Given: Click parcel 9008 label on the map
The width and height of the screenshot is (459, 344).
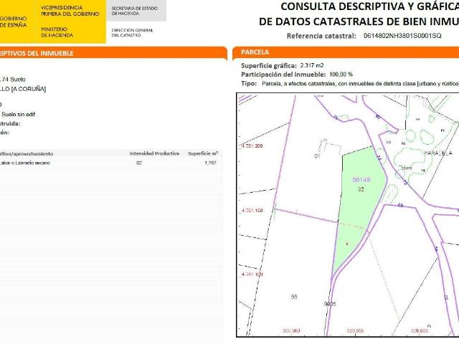Looking at the screenshot, I should click(x=329, y=304).
